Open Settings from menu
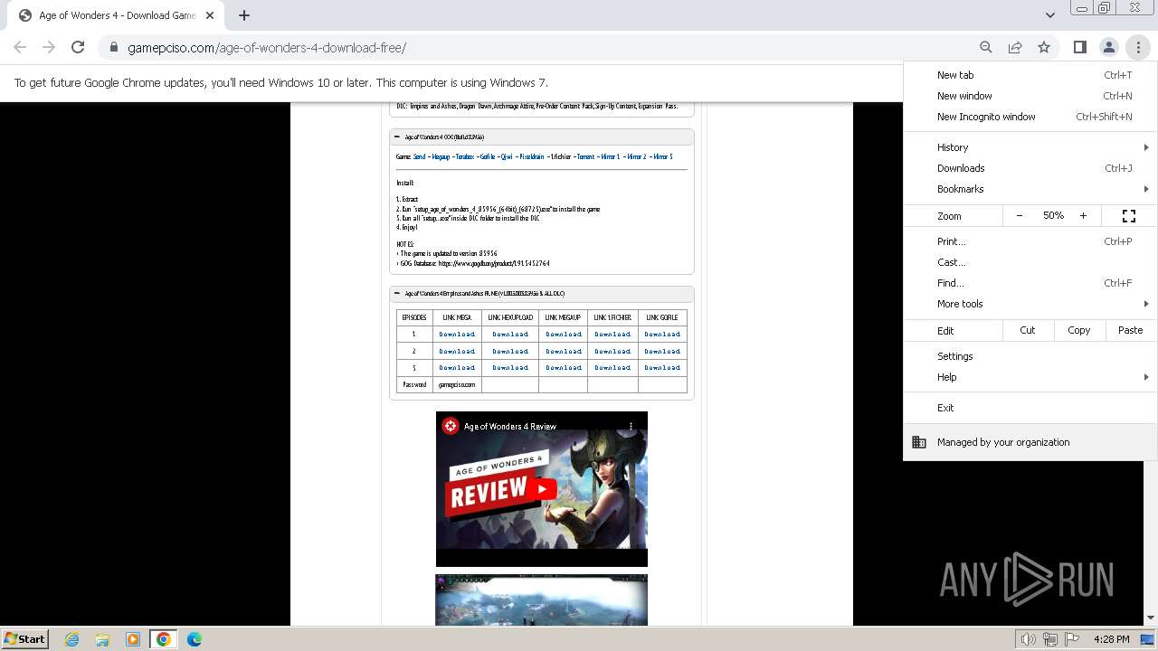Viewport: 1158px width, 651px height. click(x=1030, y=356)
